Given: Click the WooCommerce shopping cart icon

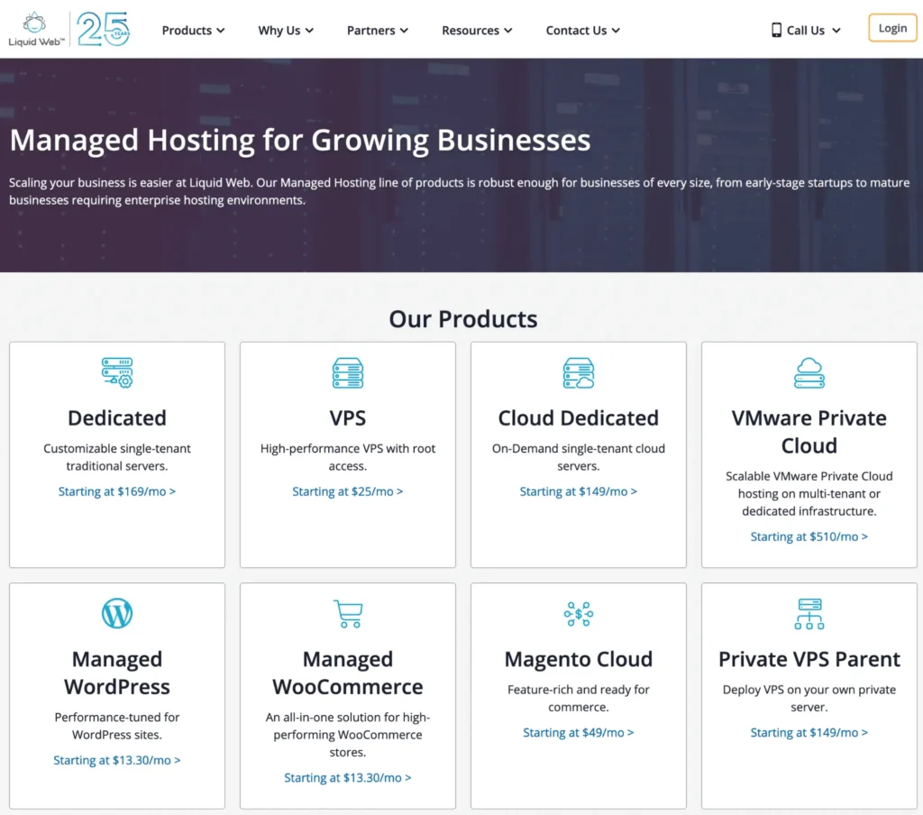Looking at the screenshot, I should tap(348, 613).
